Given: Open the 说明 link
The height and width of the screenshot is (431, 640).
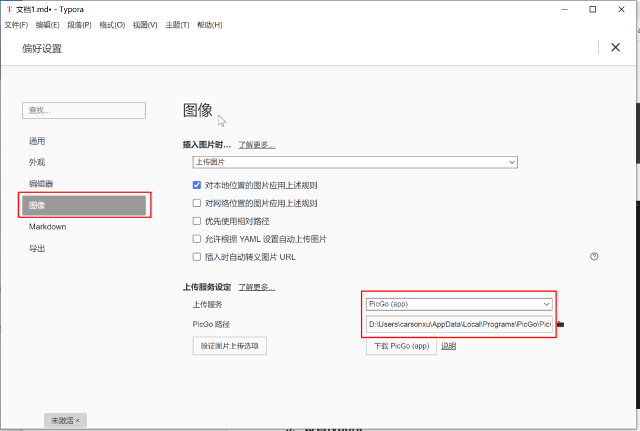Looking at the screenshot, I should click(x=448, y=346).
